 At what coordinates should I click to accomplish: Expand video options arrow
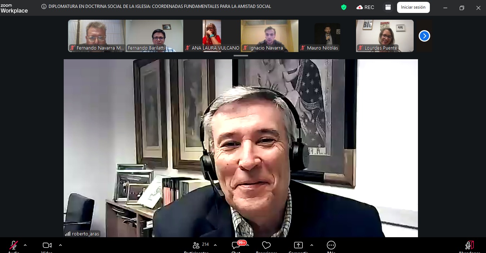coord(60,245)
